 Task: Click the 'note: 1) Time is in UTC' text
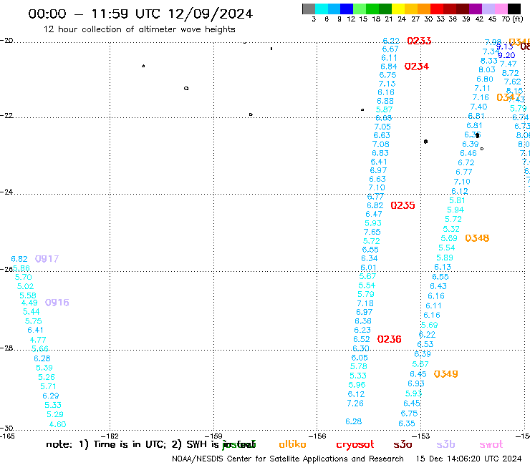[106, 445]
